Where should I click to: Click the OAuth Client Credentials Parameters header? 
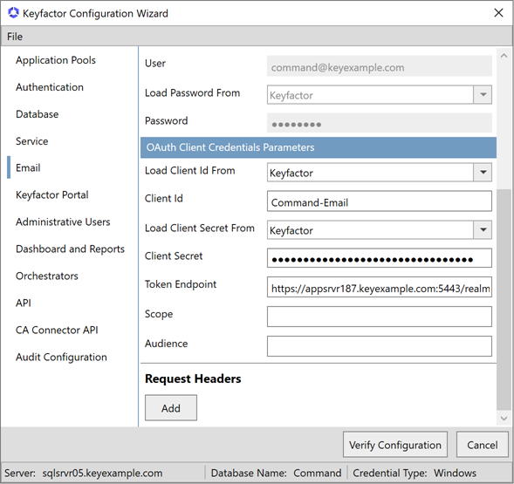click(x=319, y=147)
